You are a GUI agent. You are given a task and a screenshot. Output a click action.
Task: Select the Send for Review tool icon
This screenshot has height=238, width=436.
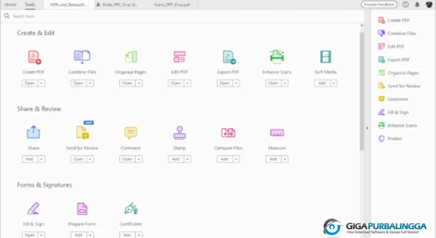point(82,132)
